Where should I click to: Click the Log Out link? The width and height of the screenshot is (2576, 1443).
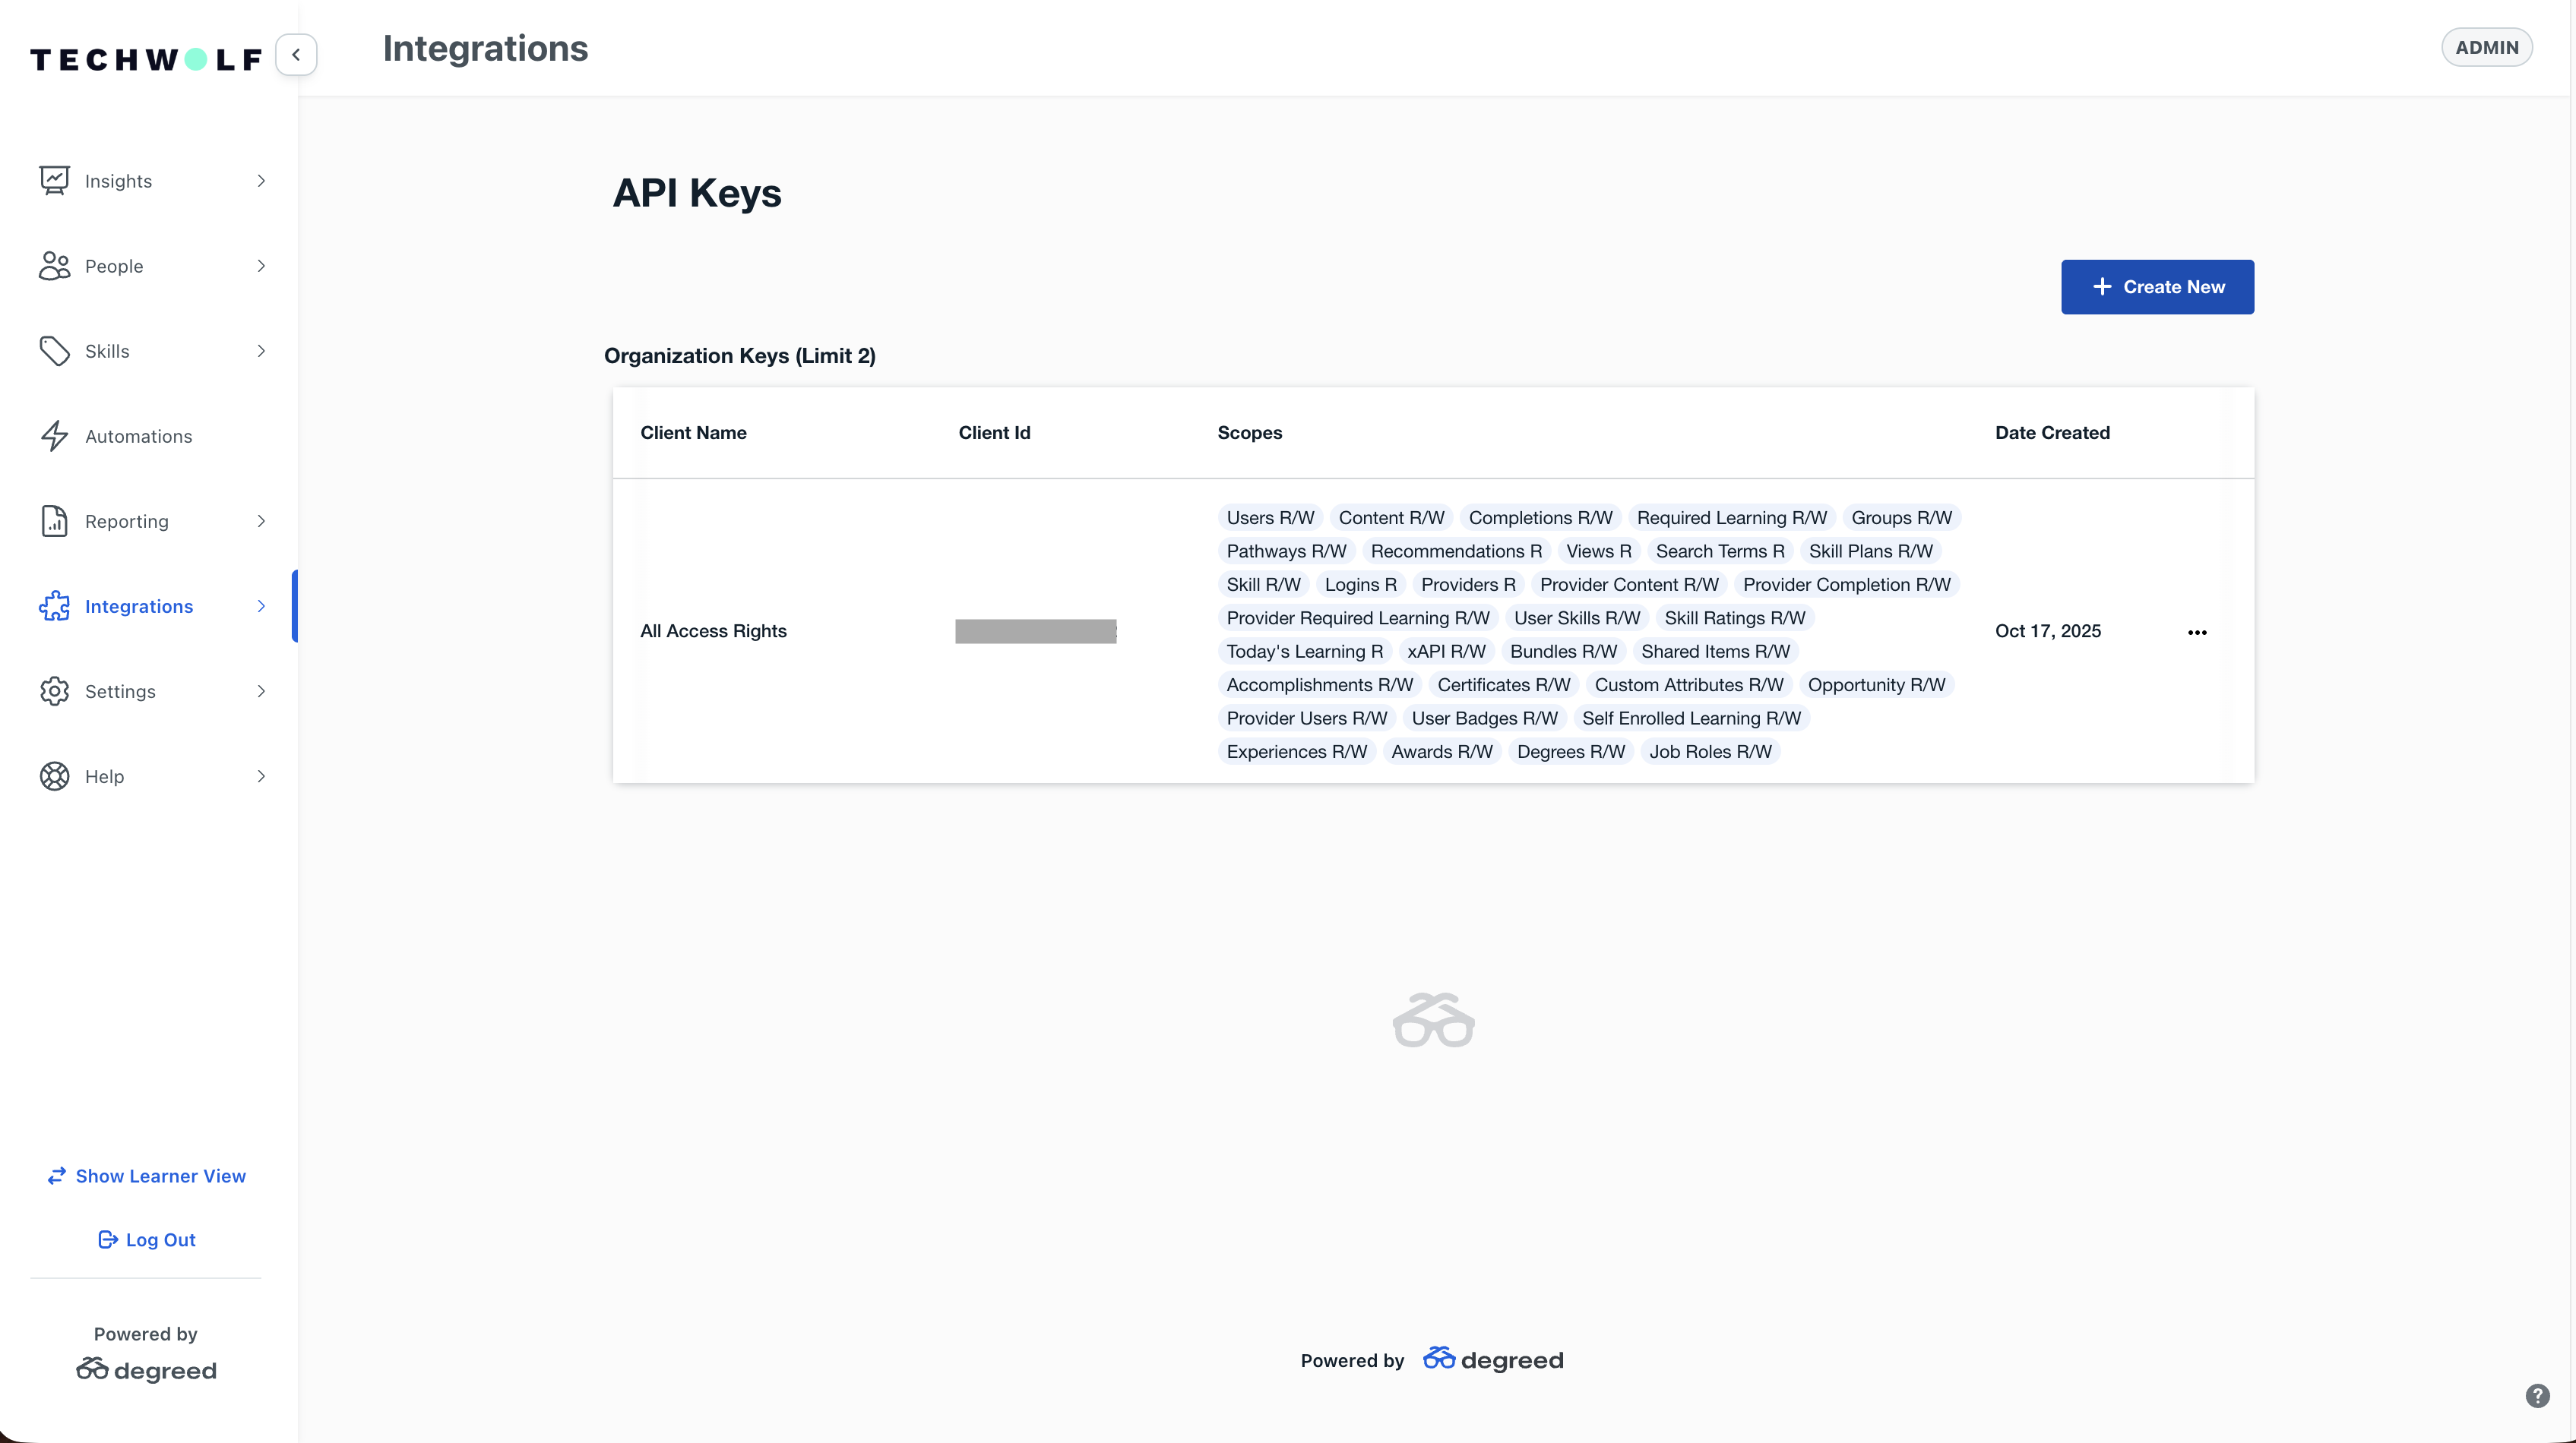click(x=147, y=1239)
